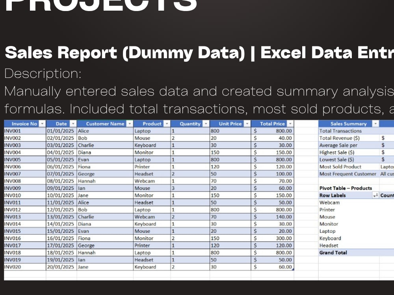Viewport: 394px width, 295px height.
Task: Select total price 300.00 cell
Action: (272, 238)
